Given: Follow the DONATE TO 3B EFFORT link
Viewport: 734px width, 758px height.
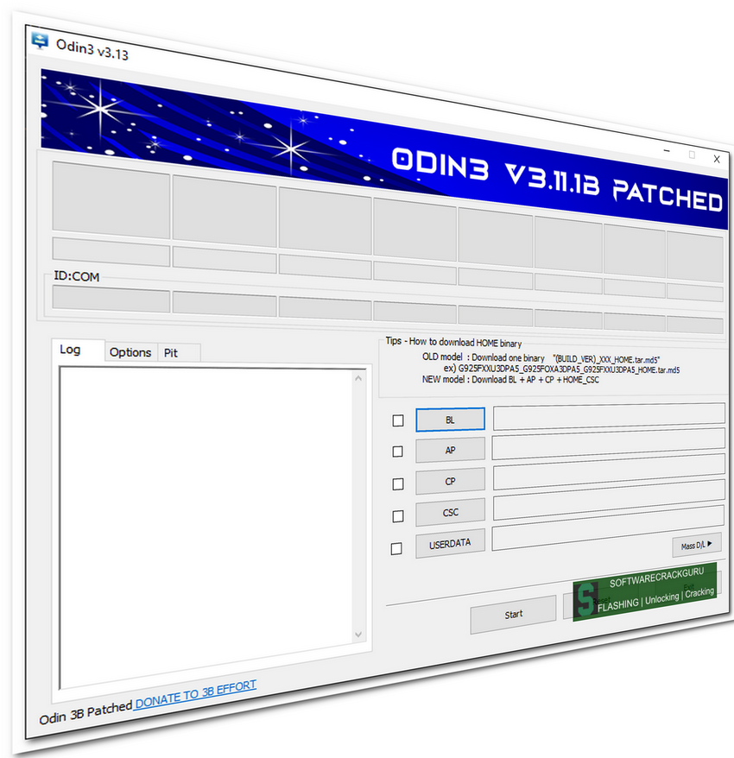Looking at the screenshot, I should point(195,694).
